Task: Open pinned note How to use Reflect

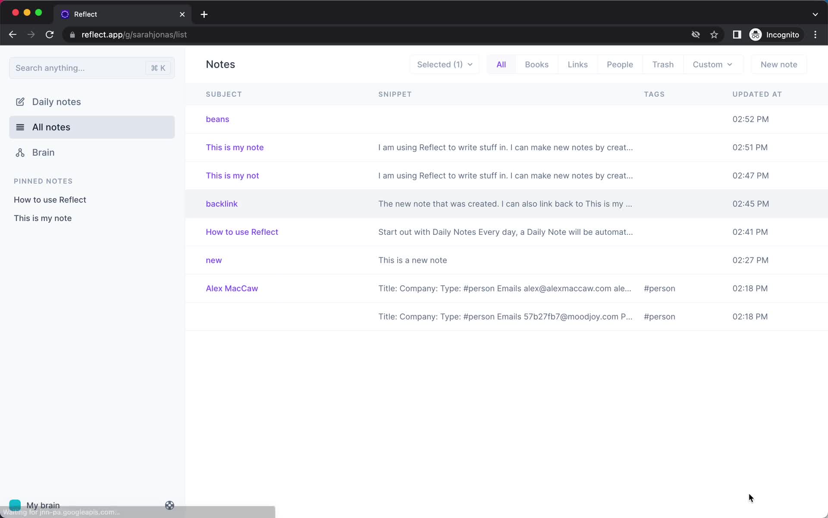Action: pyautogui.click(x=50, y=200)
